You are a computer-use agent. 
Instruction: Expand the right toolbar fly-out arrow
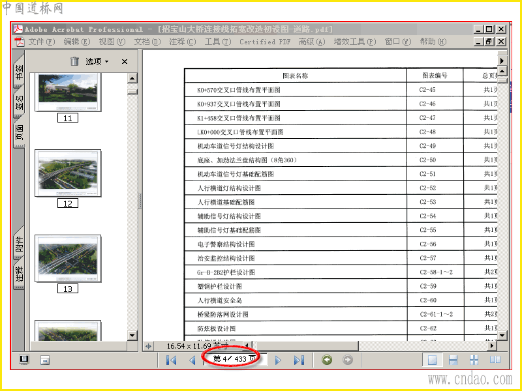(502, 61)
